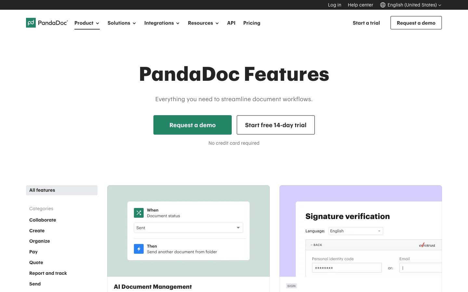Click the lightning bolt 'Then' action icon
Image resolution: width=468 pixels, height=292 pixels.
point(139,249)
